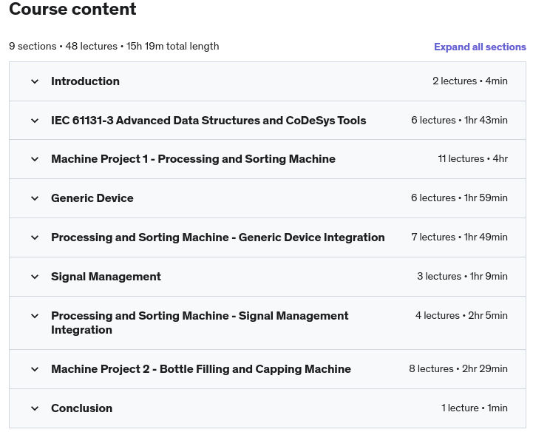Select the Signal Management section title
The width and height of the screenshot is (533, 435).
coord(106,277)
